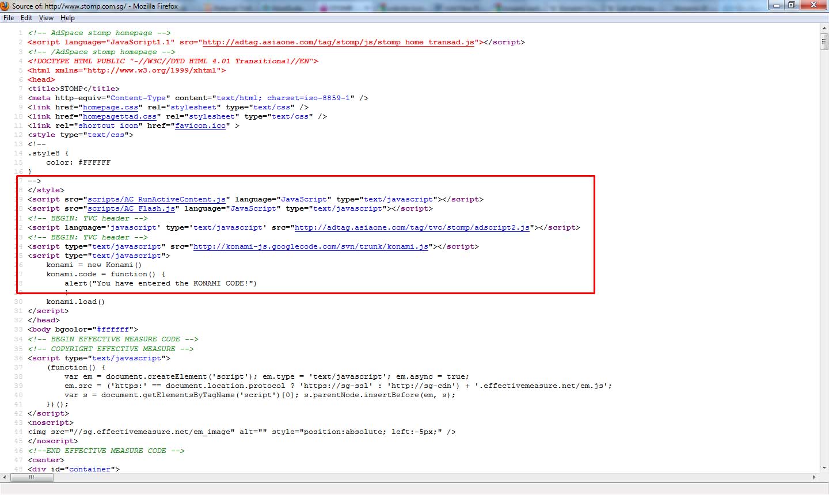
Task: Open the konami.js googlecode link
Action: [x=311, y=246]
